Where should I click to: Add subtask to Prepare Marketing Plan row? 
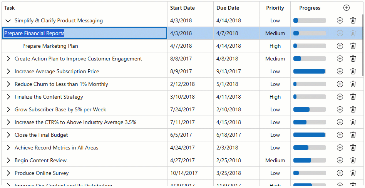[340, 46]
